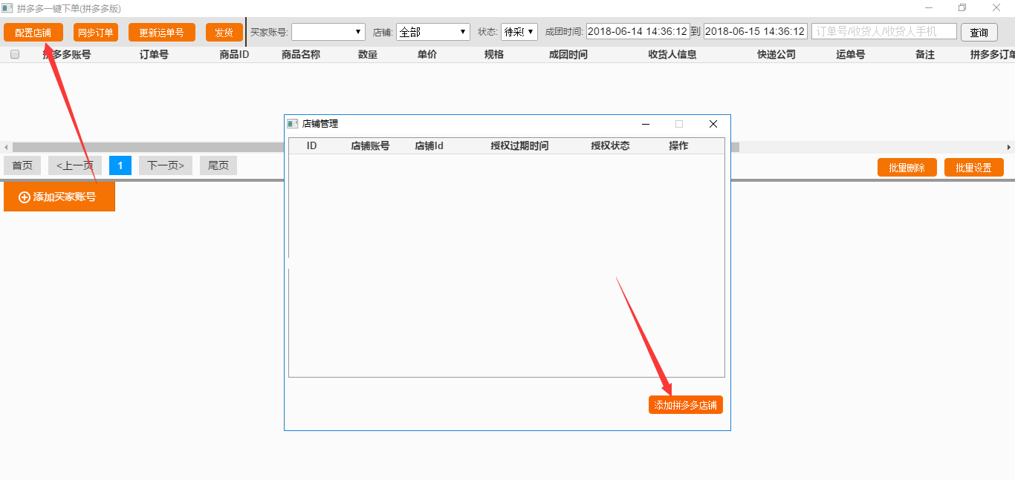Image resolution: width=1015 pixels, height=480 pixels.
Task: Click the 批量设置 button
Action: (974, 168)
